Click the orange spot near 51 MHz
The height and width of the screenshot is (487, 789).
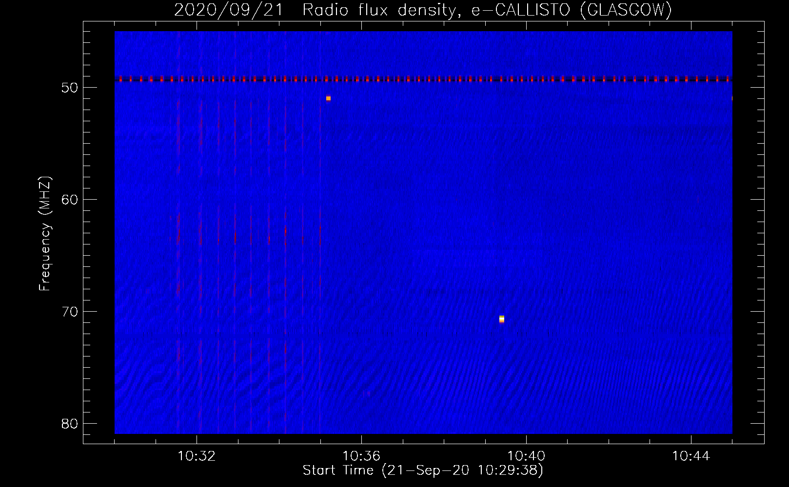click(328, 98)
